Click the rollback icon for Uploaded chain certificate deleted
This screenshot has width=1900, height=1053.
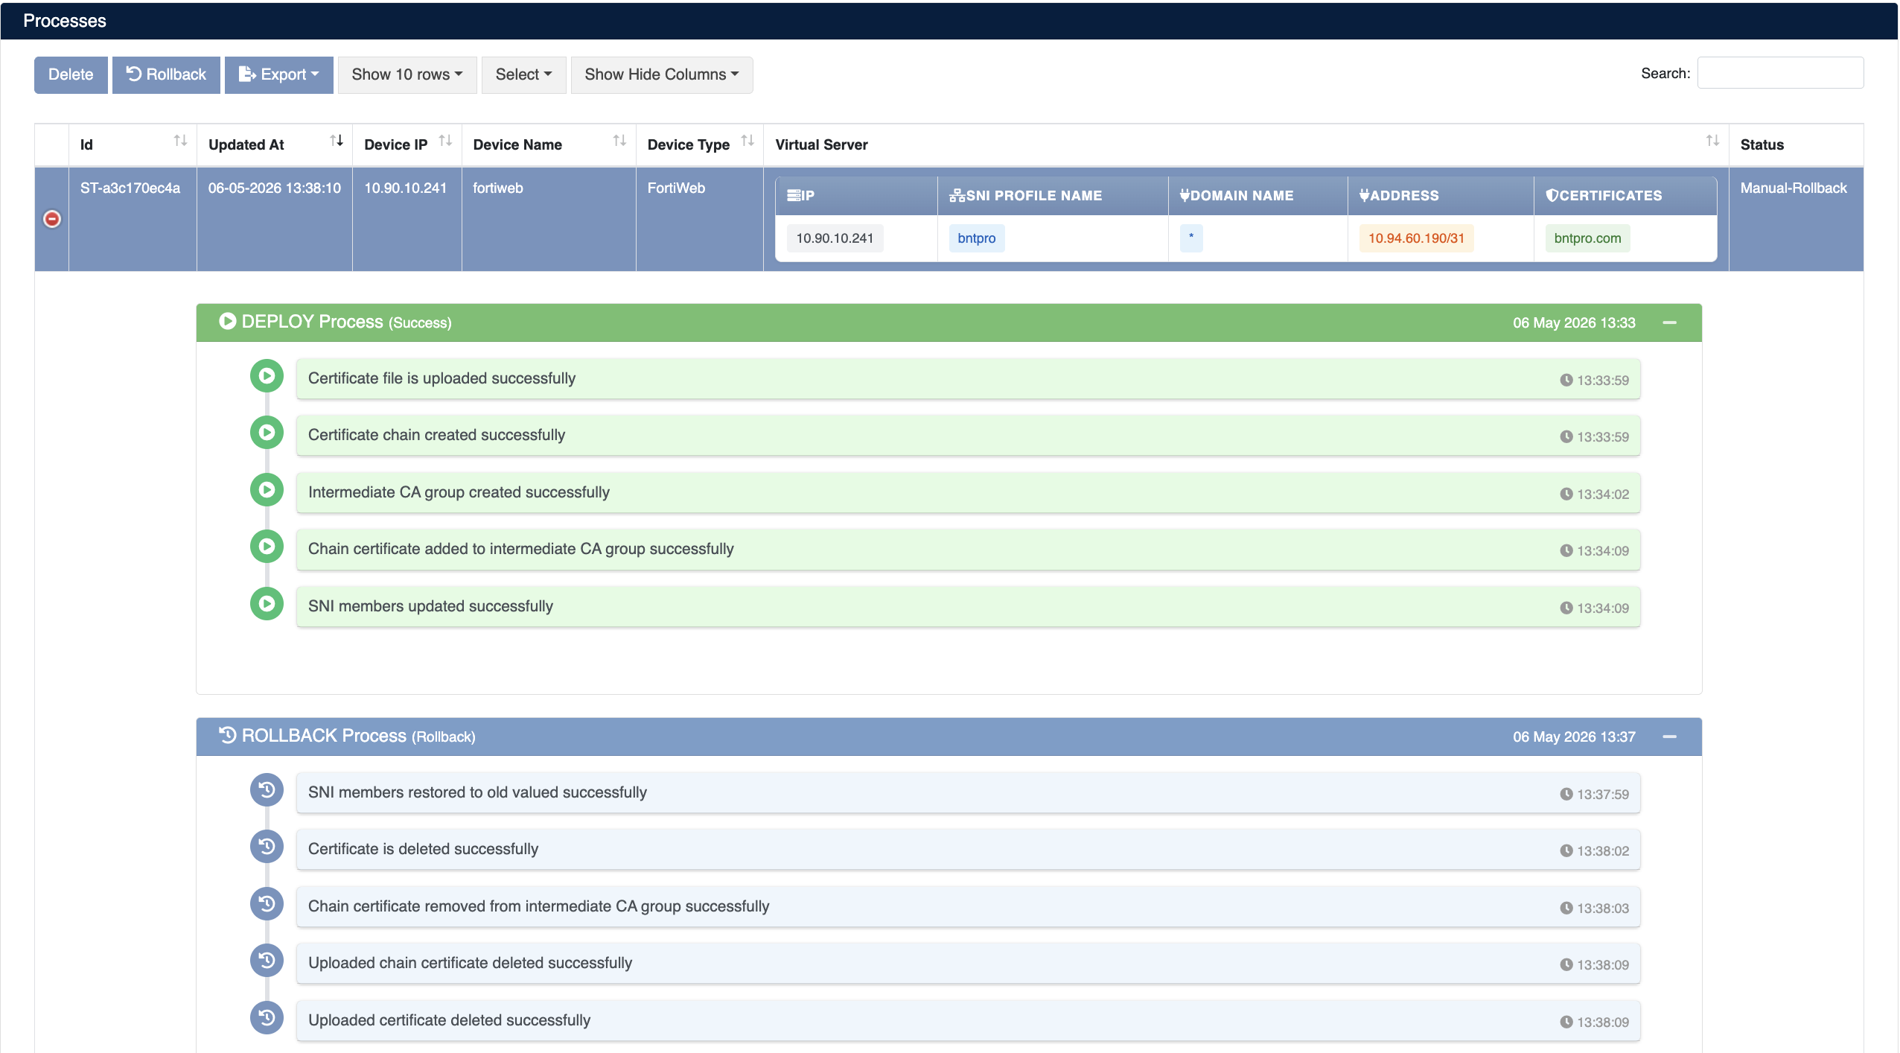coord(267,961)
